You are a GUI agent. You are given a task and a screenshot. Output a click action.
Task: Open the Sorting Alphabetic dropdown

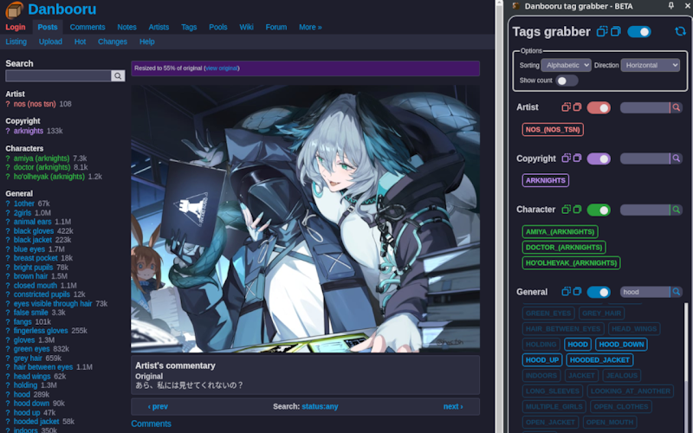(567, 65)
